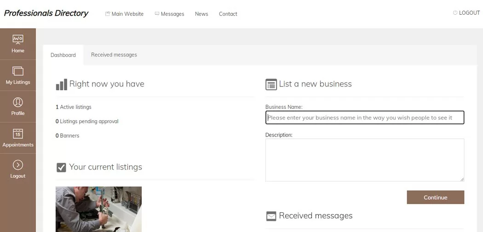483x232 pixels.
Task: Click into the Description text area
Action: click(x=365, y=160)
